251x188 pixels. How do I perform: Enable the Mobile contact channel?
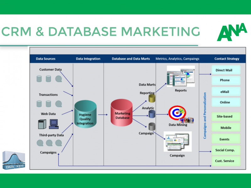click(x=226, y=128)
